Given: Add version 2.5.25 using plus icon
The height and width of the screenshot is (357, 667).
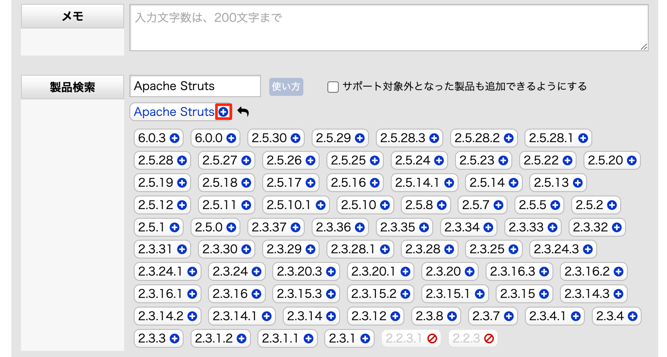Looking at the screenshot, I should 375,161.
